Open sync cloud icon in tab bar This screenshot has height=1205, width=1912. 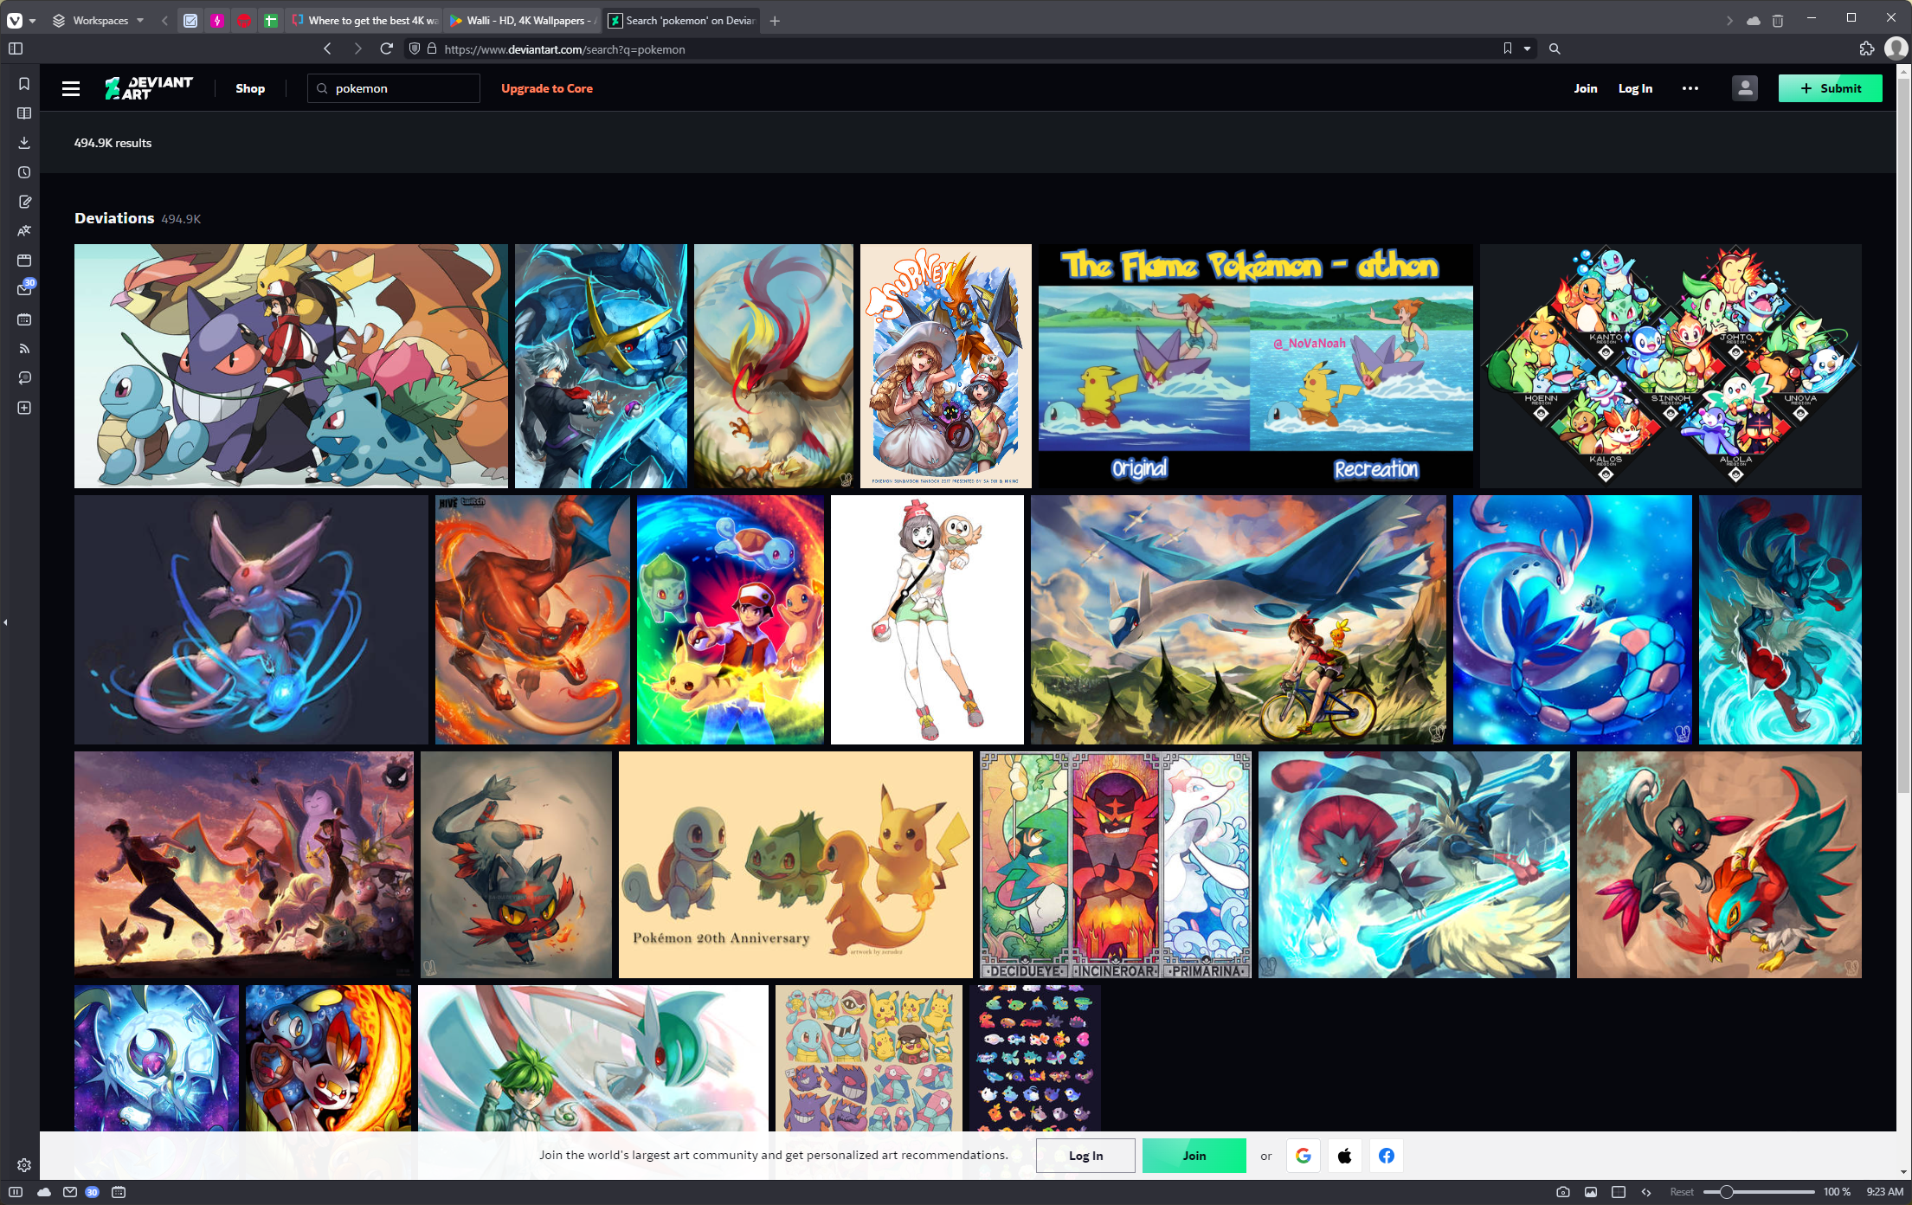tap(1754, 20)
